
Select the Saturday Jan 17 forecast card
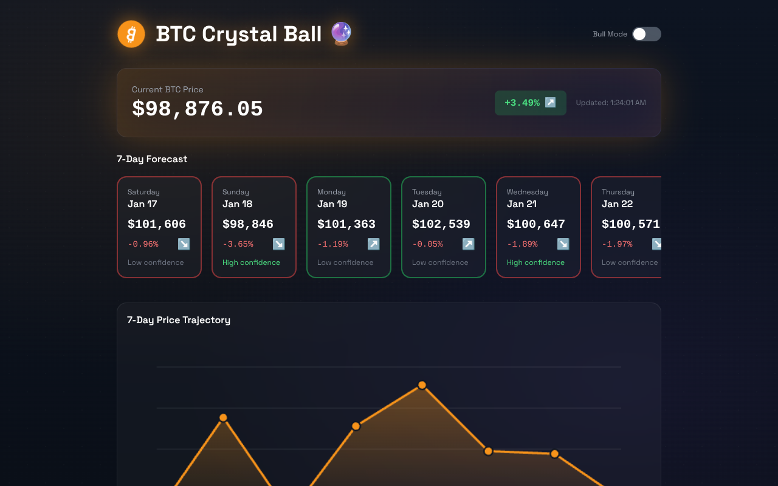click(159, 227)
